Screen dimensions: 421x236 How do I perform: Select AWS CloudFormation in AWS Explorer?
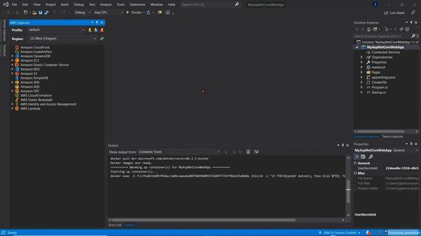pyautogui.click(x=36, y=96)
